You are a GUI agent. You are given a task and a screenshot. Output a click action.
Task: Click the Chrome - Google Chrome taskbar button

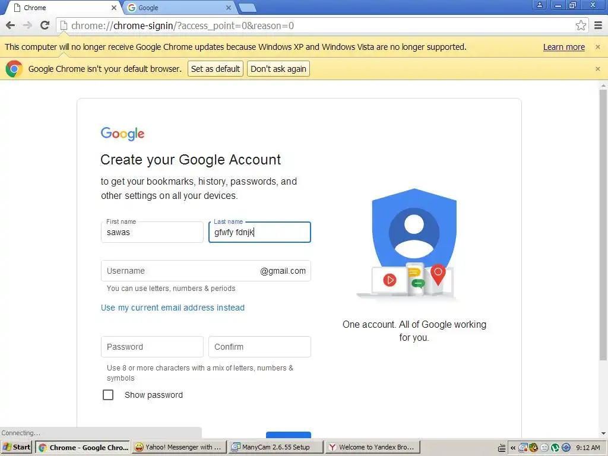pyautogui.click(x=83, y=447)
